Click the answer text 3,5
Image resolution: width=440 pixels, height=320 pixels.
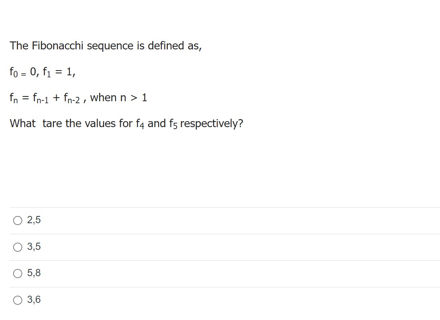(x=33, y=247)
